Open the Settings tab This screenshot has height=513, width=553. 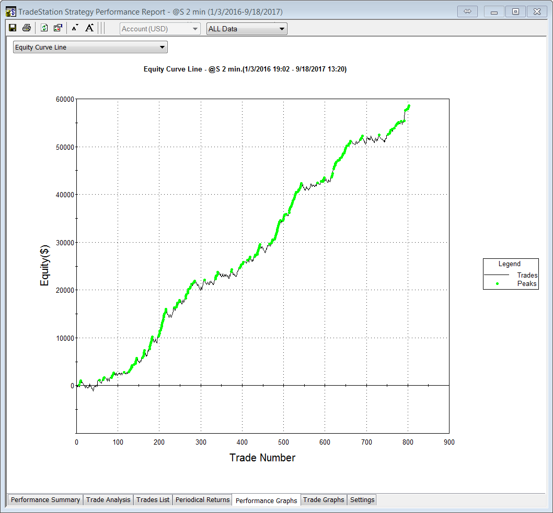pyautogui.click(x=362, y=500)
